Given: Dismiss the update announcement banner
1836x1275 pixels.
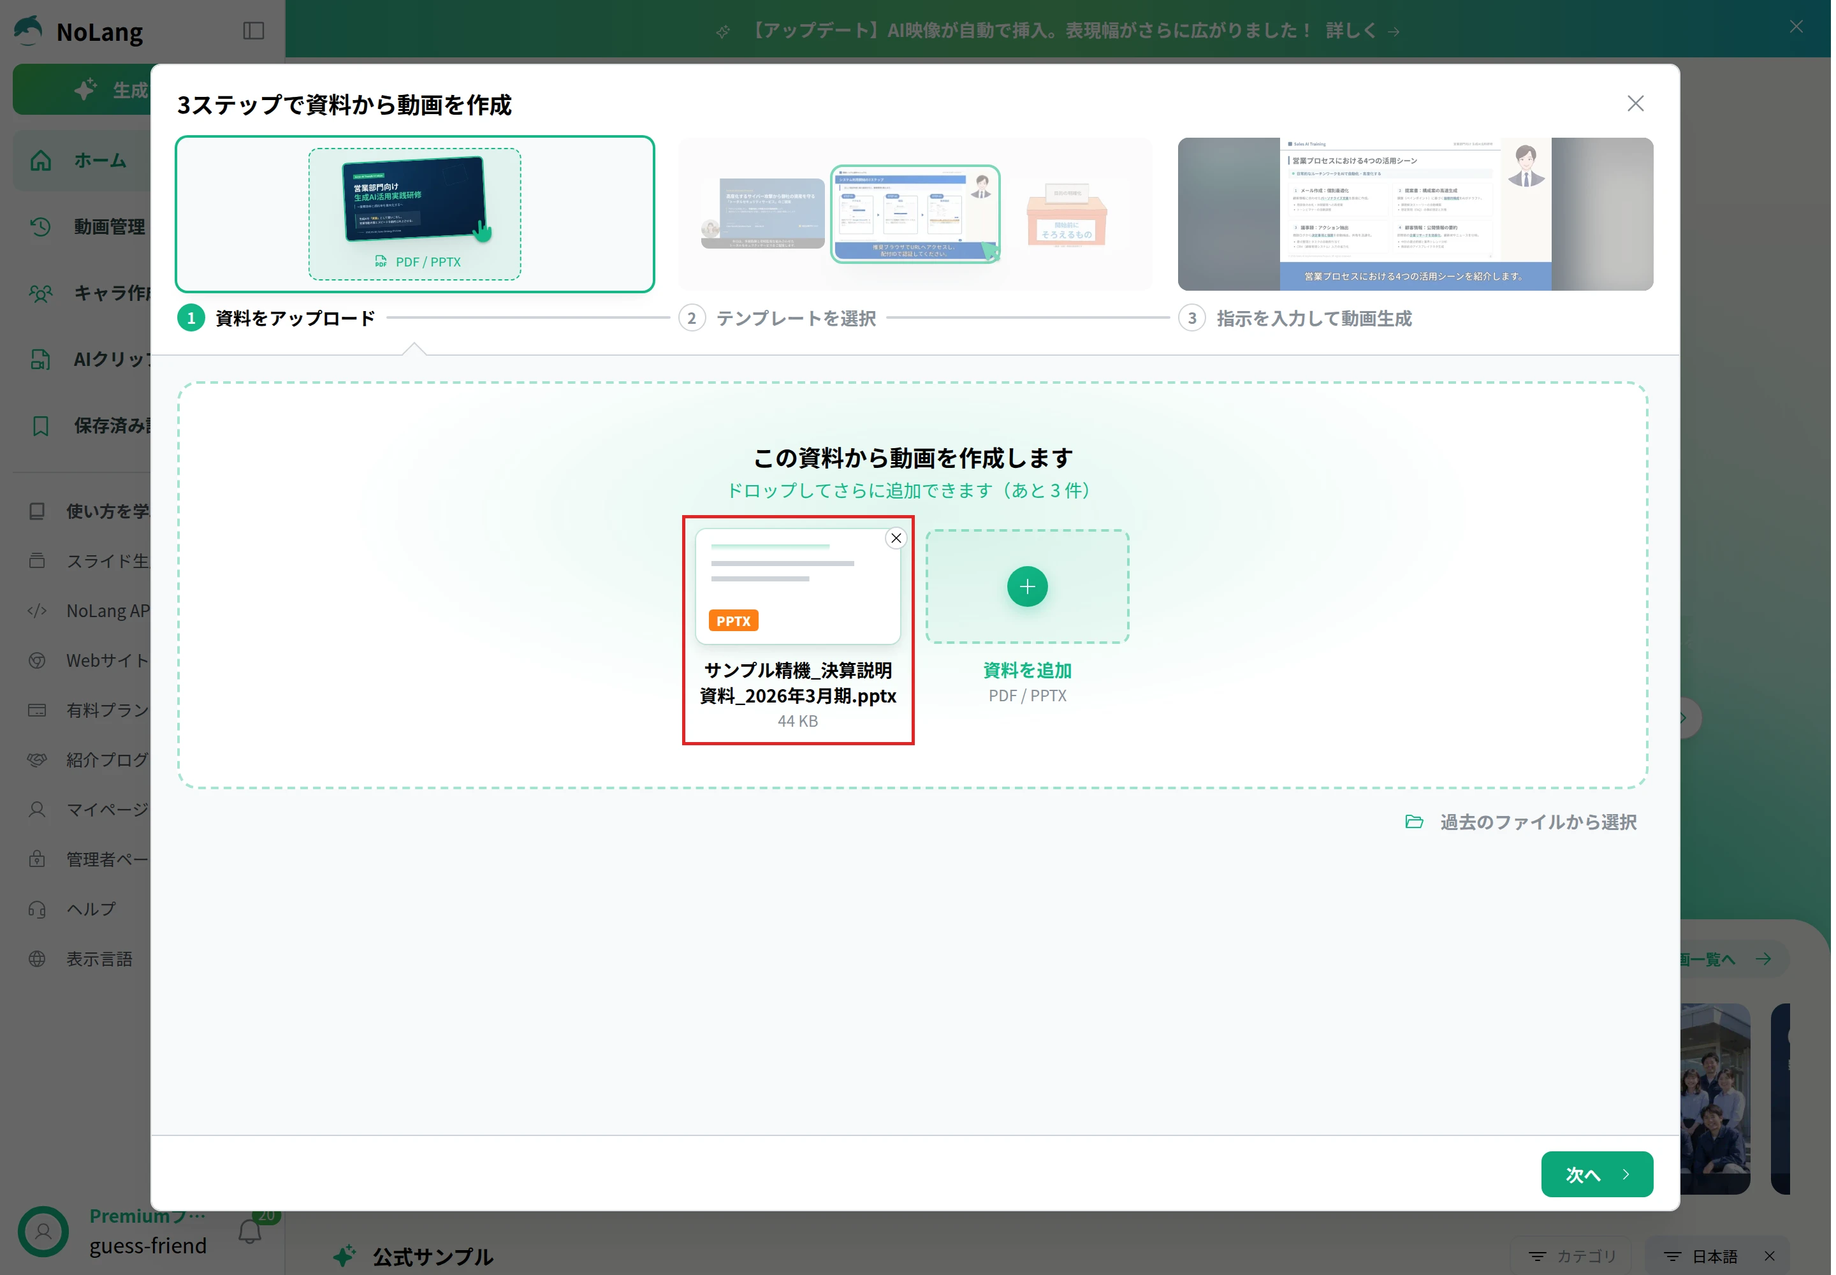Looking at the screenshot, I should click(x=1796, y=26).
